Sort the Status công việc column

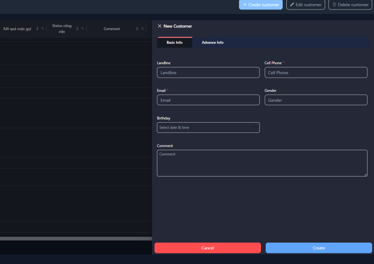click(77, 29)
